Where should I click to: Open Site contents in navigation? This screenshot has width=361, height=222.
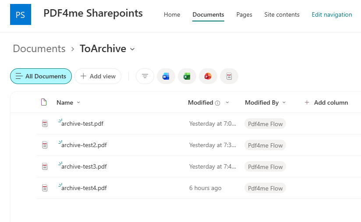pyautogui.click(x=282, y=14)
